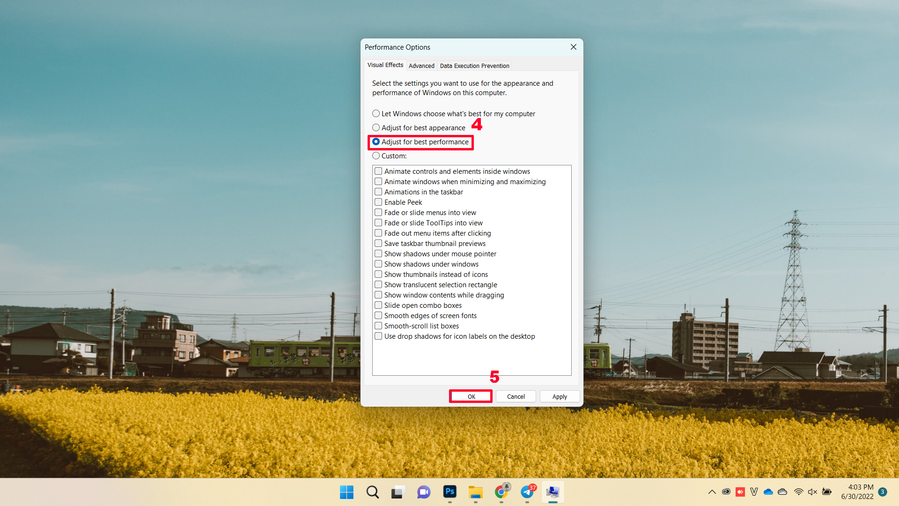Screen dimensions: 899x506
Task: Select the Custom radio option
Action: click(x=389, y=156)
